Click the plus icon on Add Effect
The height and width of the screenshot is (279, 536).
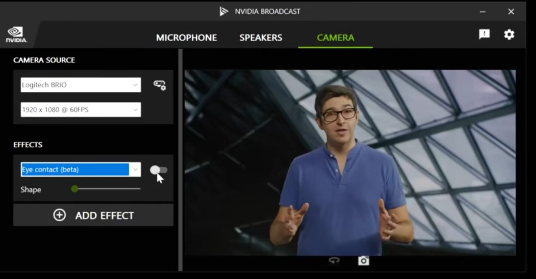pyautogui.click(x=60, y=215)
